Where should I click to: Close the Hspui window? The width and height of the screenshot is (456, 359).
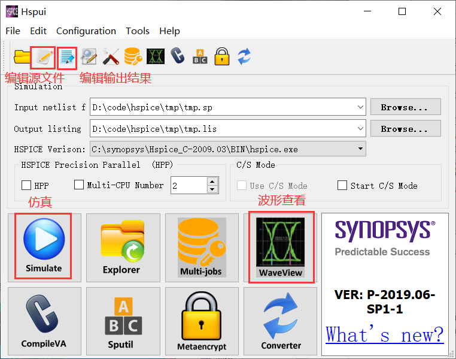coord(437,11)
